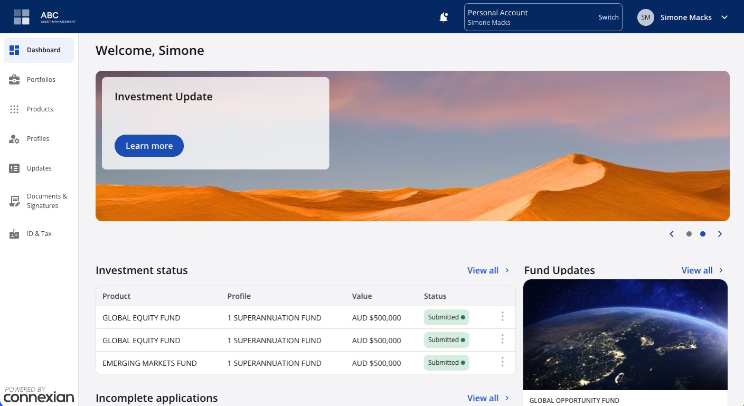744x406 pixels.
Task: Select the second carousel dot
Action: click(703, 234)
